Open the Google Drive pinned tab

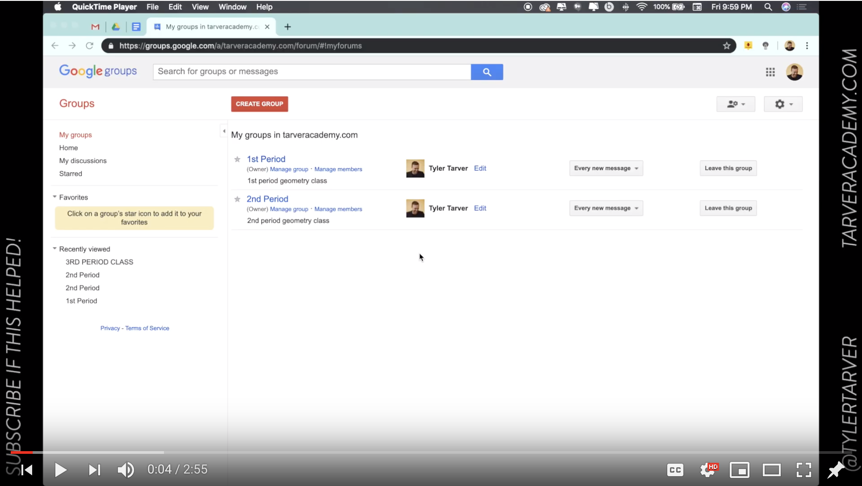coord(116,27)
